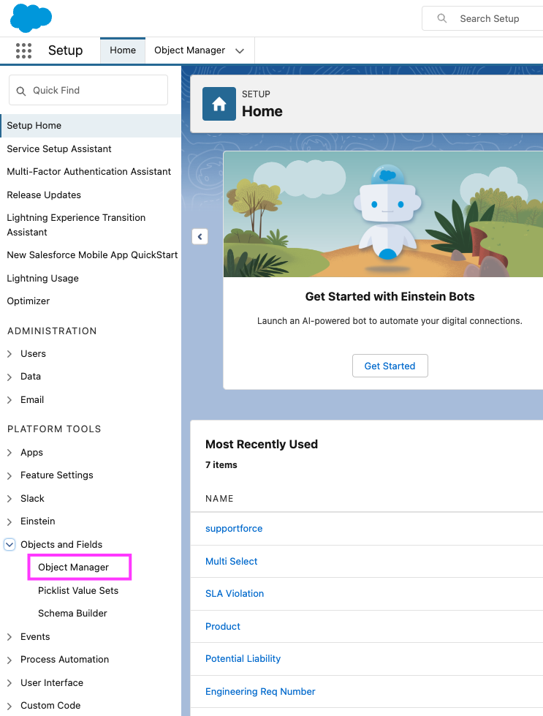
Task: Expand Feature Settings in the sidebar
Action: click(x=10, y=475)
